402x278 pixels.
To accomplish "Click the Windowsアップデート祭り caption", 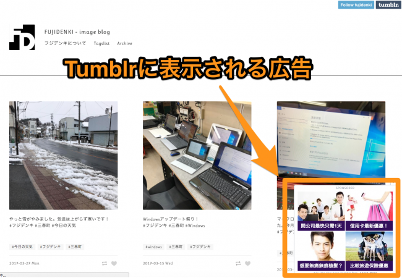I will point(171,219).
